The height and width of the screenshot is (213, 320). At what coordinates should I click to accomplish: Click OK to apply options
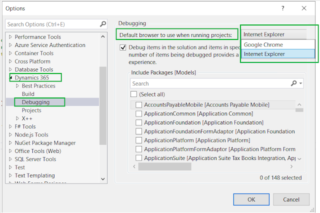pyautogui.click(x=251, y=199)
